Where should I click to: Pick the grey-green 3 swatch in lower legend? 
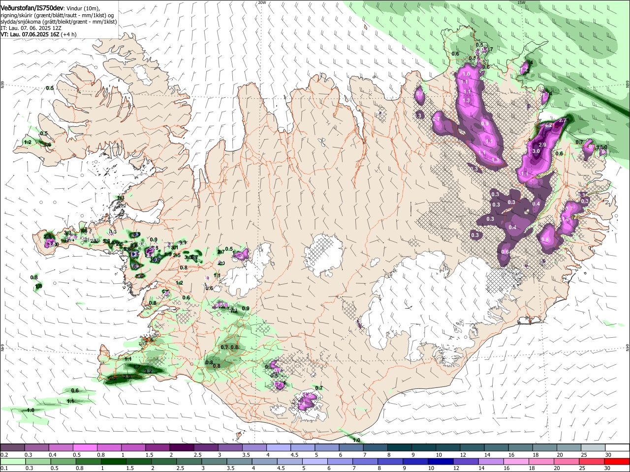pos(213,462)
